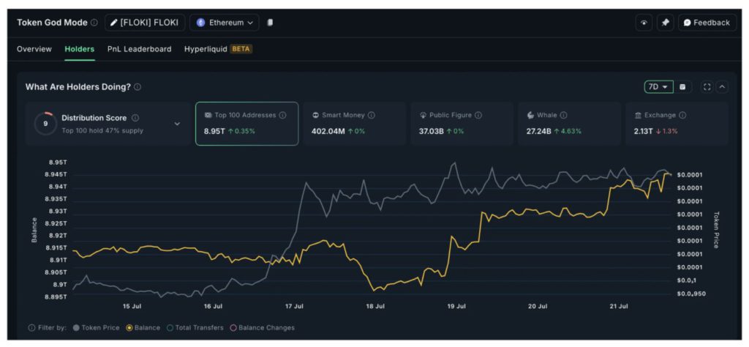Switch to the PnL Leaderboard tab
749x347 pixels.
[139, 49]
